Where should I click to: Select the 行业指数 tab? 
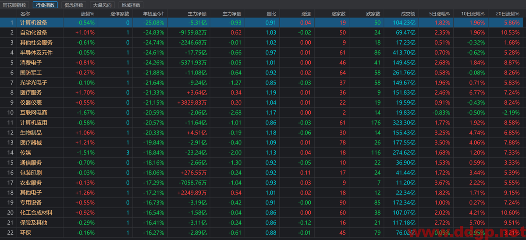45,5
